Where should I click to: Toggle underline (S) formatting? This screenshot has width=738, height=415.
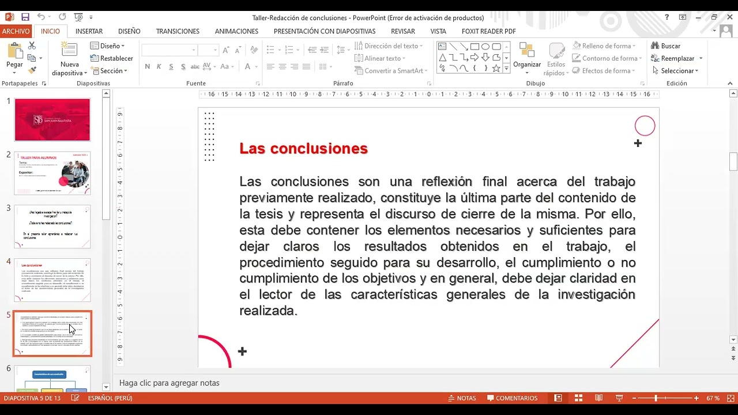tap(171, 67)
